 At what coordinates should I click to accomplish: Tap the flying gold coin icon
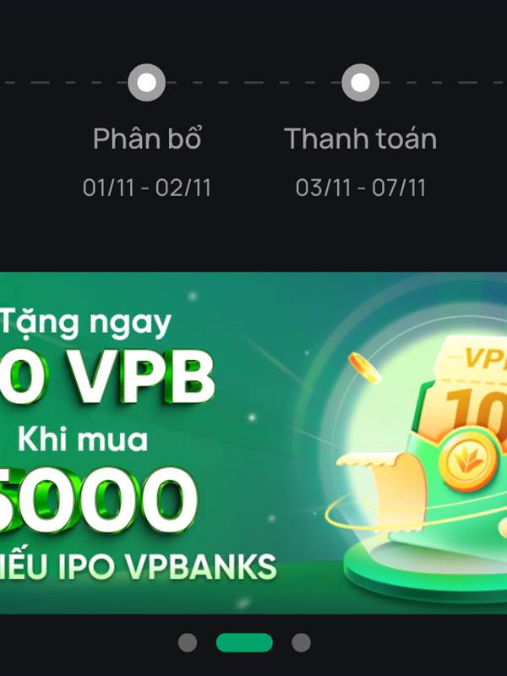click(364, 368)
